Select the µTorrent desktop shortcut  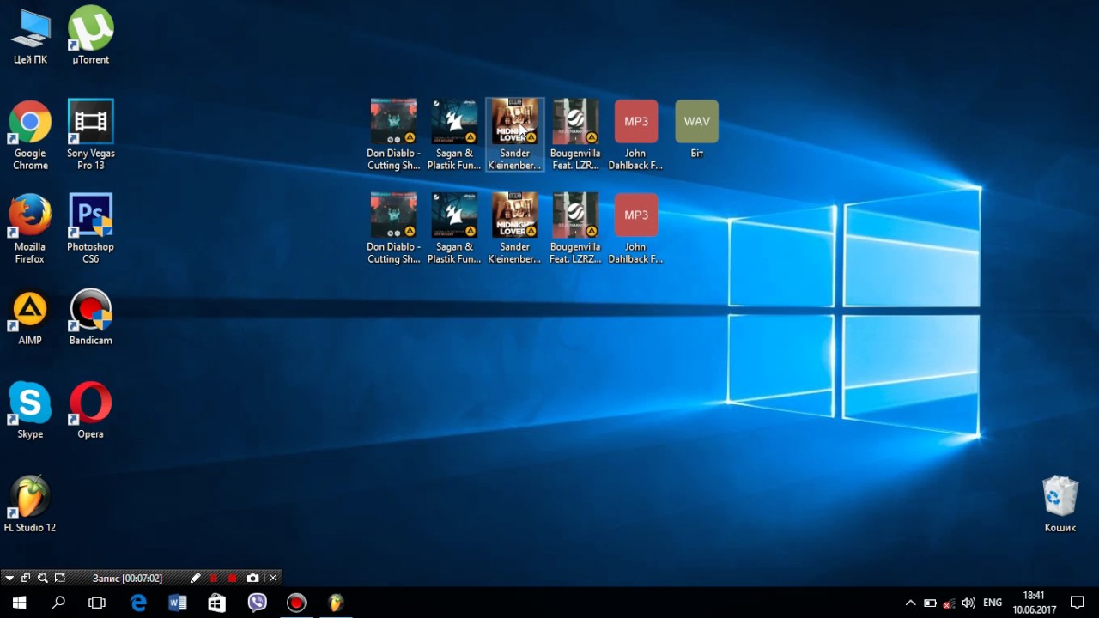[90, 36]
